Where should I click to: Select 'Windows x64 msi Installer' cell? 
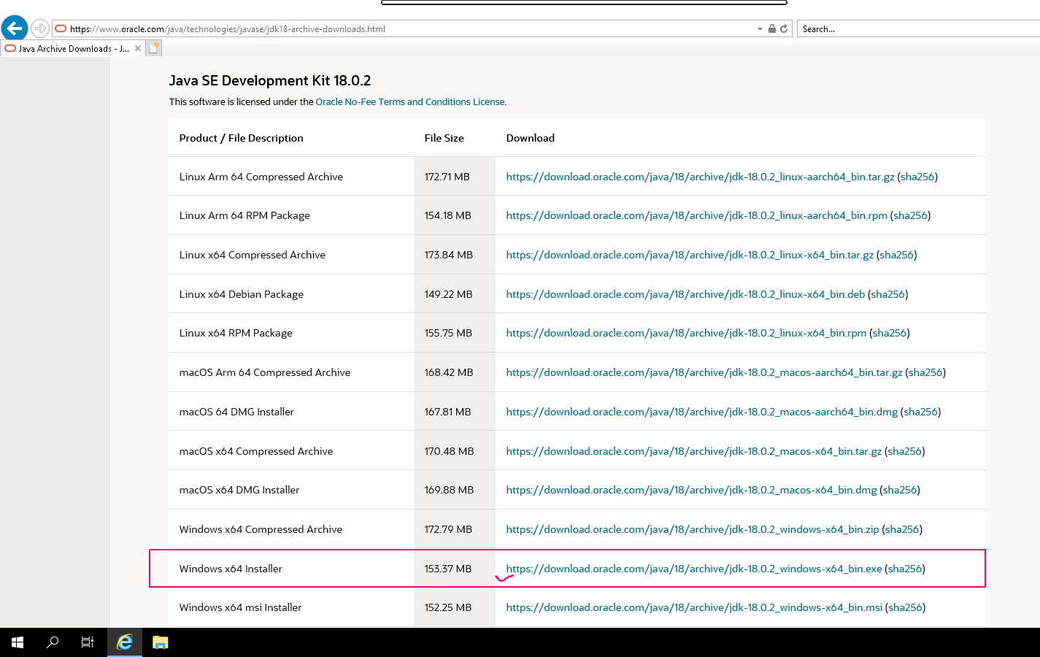pyautogui.click(x=240, y=607)
